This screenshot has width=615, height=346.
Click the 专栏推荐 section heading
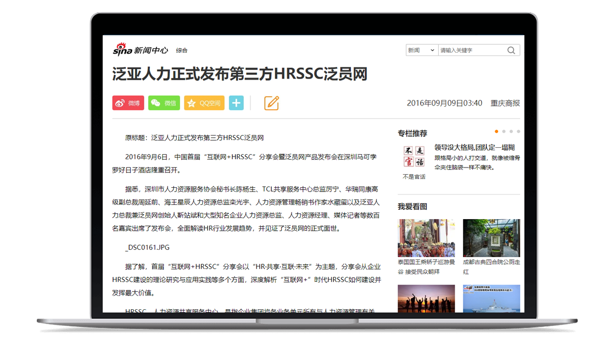412,133
